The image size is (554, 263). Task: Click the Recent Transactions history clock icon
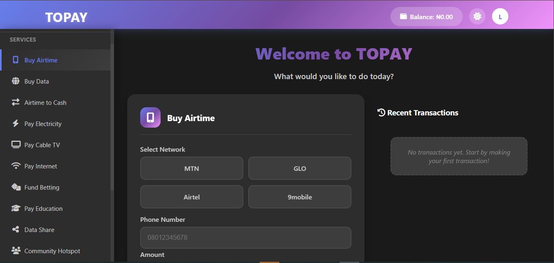[x=382, y=113]
